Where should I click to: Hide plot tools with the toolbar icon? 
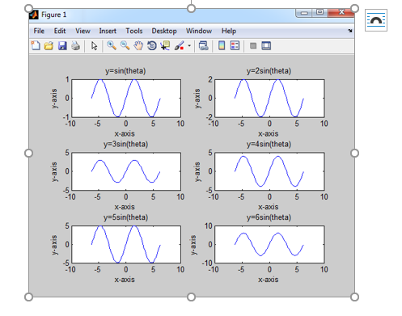(x=253, y=46)
